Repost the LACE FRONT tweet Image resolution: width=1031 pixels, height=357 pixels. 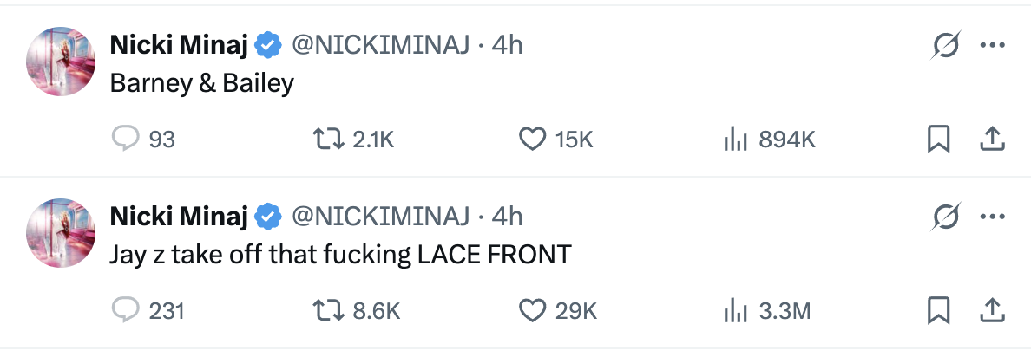(x=325, y=309)
